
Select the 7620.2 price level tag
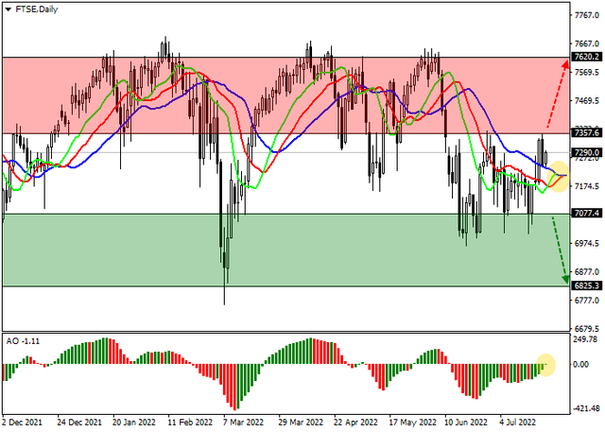click(588, 57)
